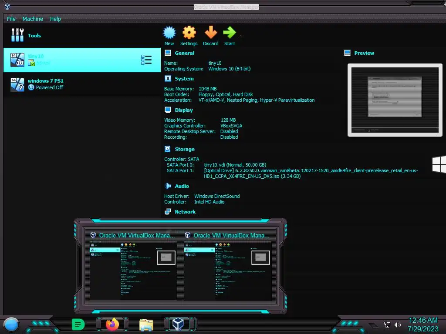Click the VirtualBox taskbar icon

click(x=178, y=324)
